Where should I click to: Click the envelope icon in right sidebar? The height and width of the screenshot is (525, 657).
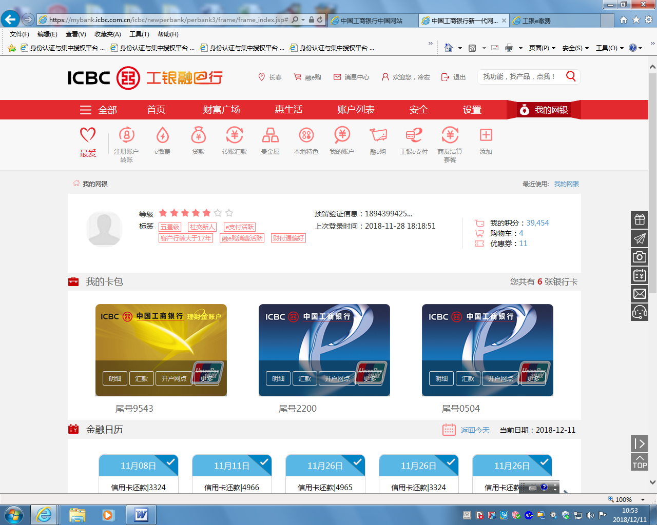(x=640, y=293)
